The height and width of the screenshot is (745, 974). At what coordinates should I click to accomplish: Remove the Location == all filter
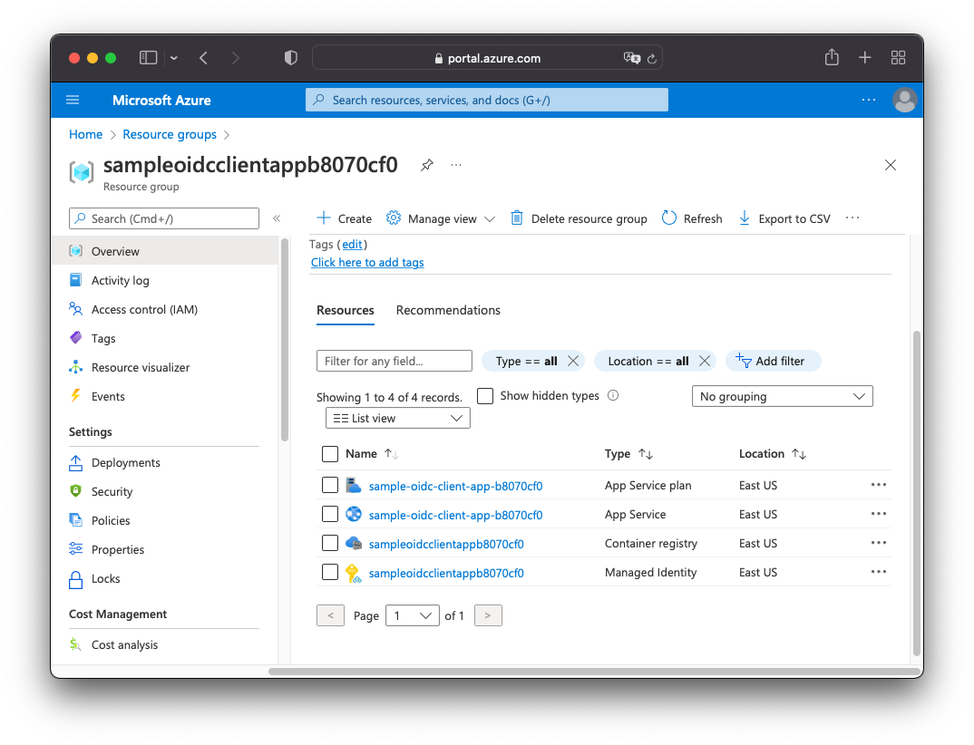coord(704,361)
